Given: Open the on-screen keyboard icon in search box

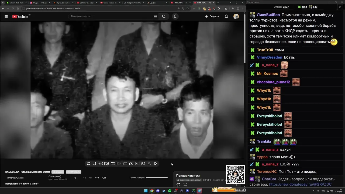Looking at the screenshot, I should [x=155, y=16].
